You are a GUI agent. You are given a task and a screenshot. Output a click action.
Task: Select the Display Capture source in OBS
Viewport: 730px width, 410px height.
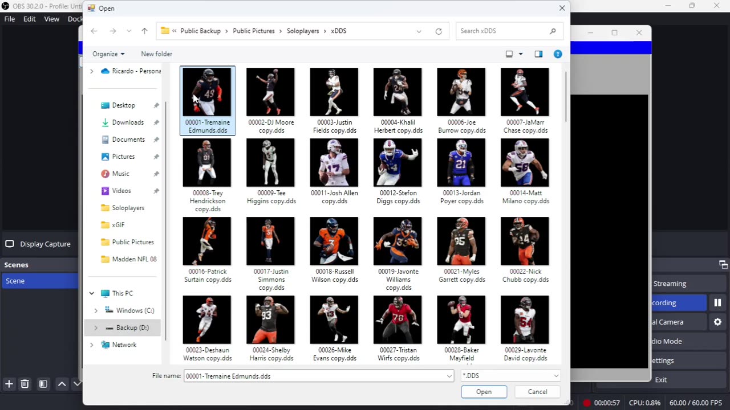pos(39,244)
